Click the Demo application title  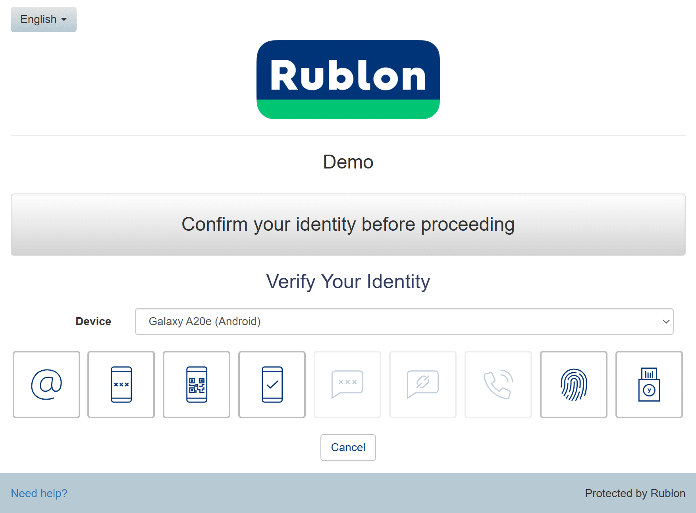[x=348, y=162]
